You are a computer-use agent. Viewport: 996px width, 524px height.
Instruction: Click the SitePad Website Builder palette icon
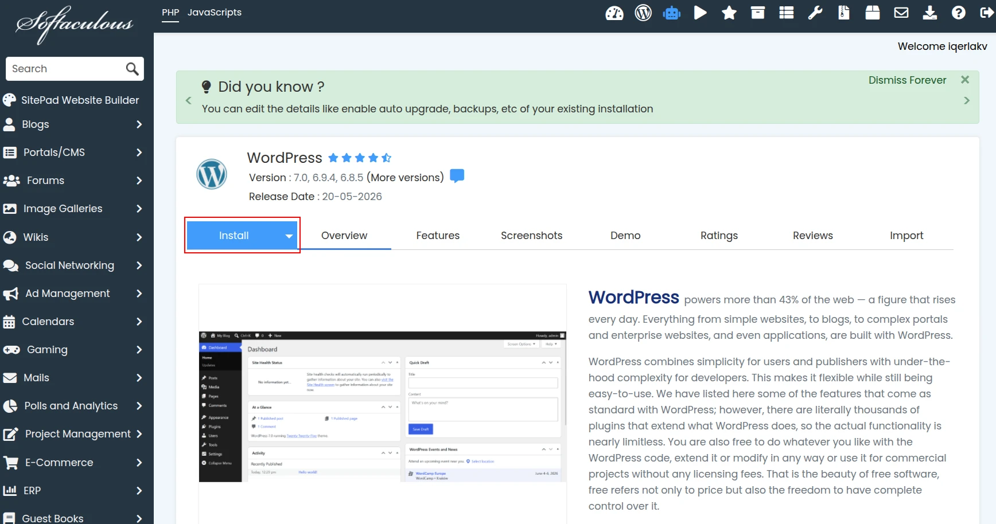click(x=9, y=100)
